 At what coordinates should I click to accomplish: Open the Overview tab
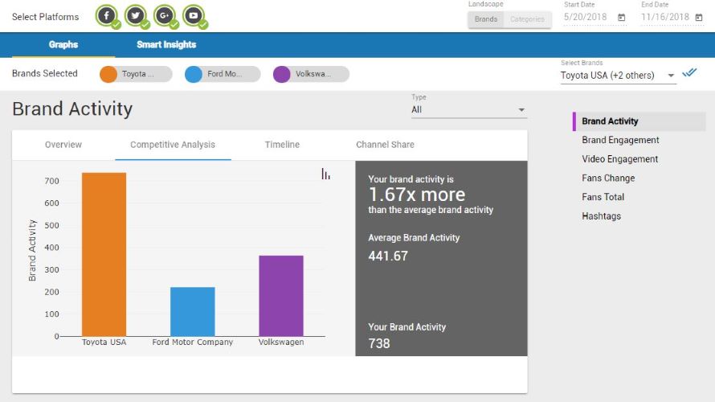point(63,145)
